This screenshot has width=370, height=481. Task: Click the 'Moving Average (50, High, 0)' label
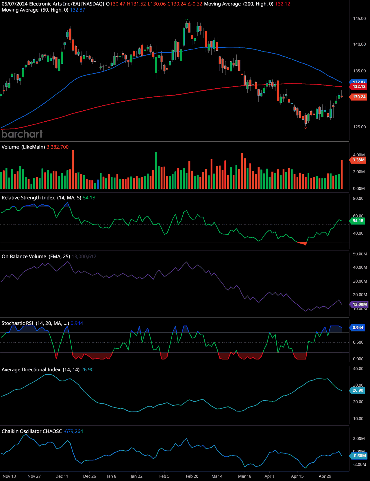coord(35,10)
